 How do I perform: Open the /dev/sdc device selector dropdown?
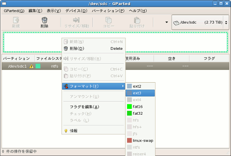pyautogui.click(x=198, y=22)
